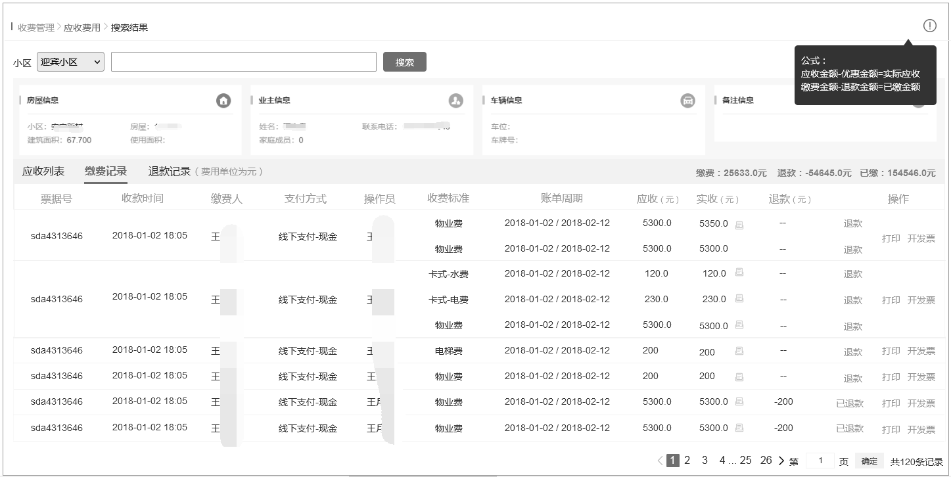Click 打印 for the first record
The width and height of the screenshot is (951, 477).
(891, 238)
